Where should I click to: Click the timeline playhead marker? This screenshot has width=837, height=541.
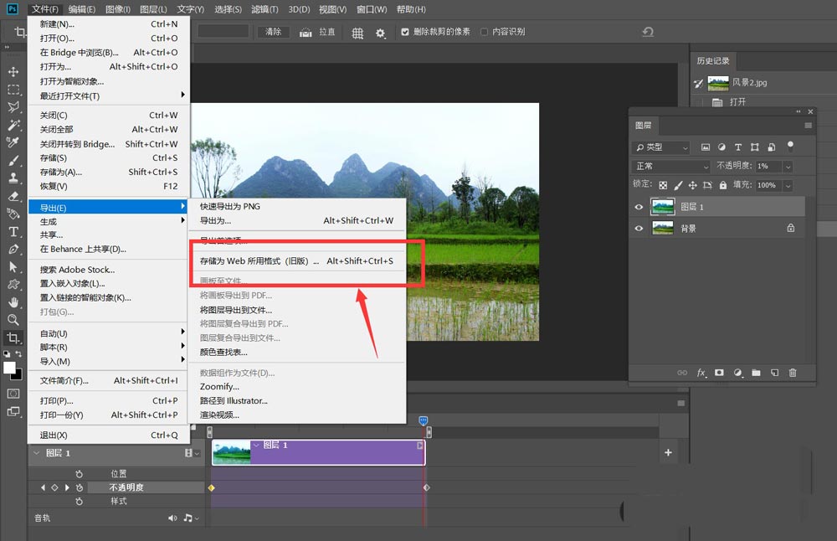(423, 421)
